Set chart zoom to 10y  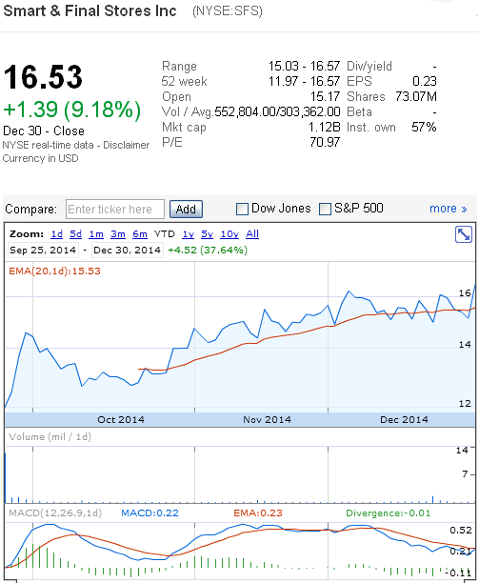coord(230,234)
